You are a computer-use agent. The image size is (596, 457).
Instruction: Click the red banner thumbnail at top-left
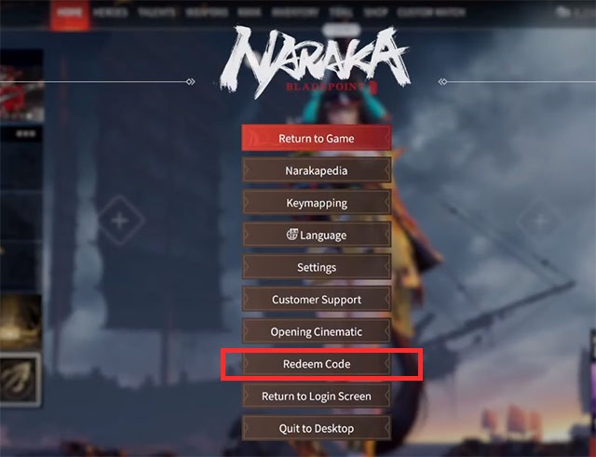click(x=21, y=87)
